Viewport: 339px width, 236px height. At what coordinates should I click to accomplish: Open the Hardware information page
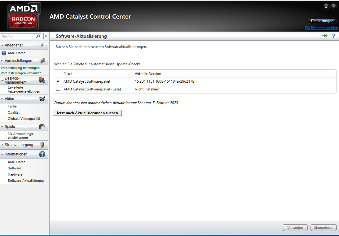tap(15, 174)
